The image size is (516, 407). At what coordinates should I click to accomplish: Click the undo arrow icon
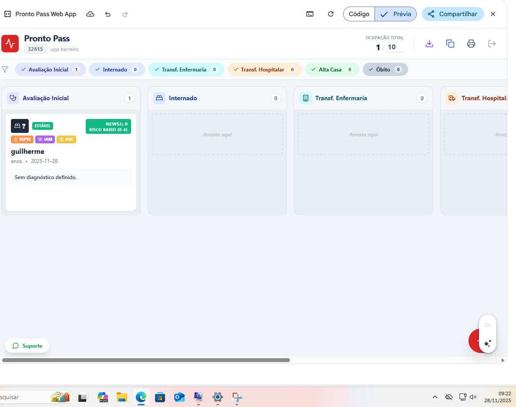click(x=108, y=14)
